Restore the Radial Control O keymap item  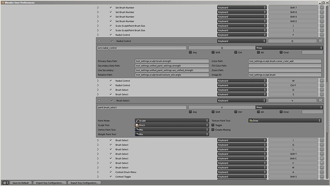[x=320, y=41]
